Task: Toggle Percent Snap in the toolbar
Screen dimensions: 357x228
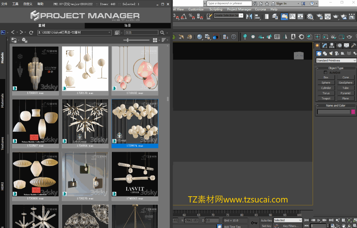Action: tap(192, 17)
